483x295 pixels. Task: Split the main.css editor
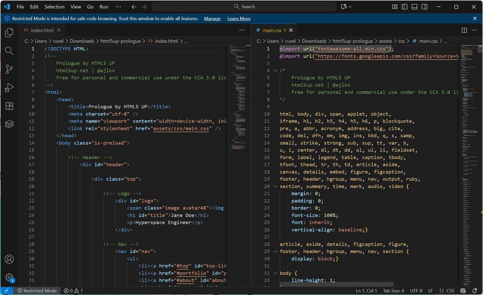click(464, 30)
